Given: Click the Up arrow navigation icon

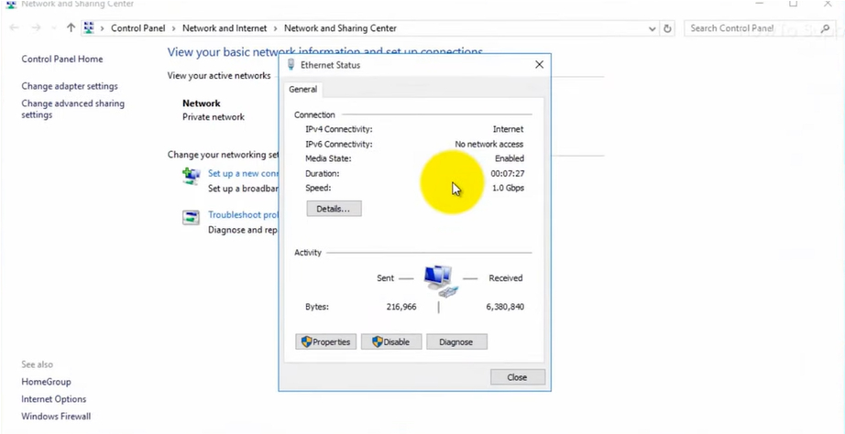Looking at the screenshot, I should [71, 28].
